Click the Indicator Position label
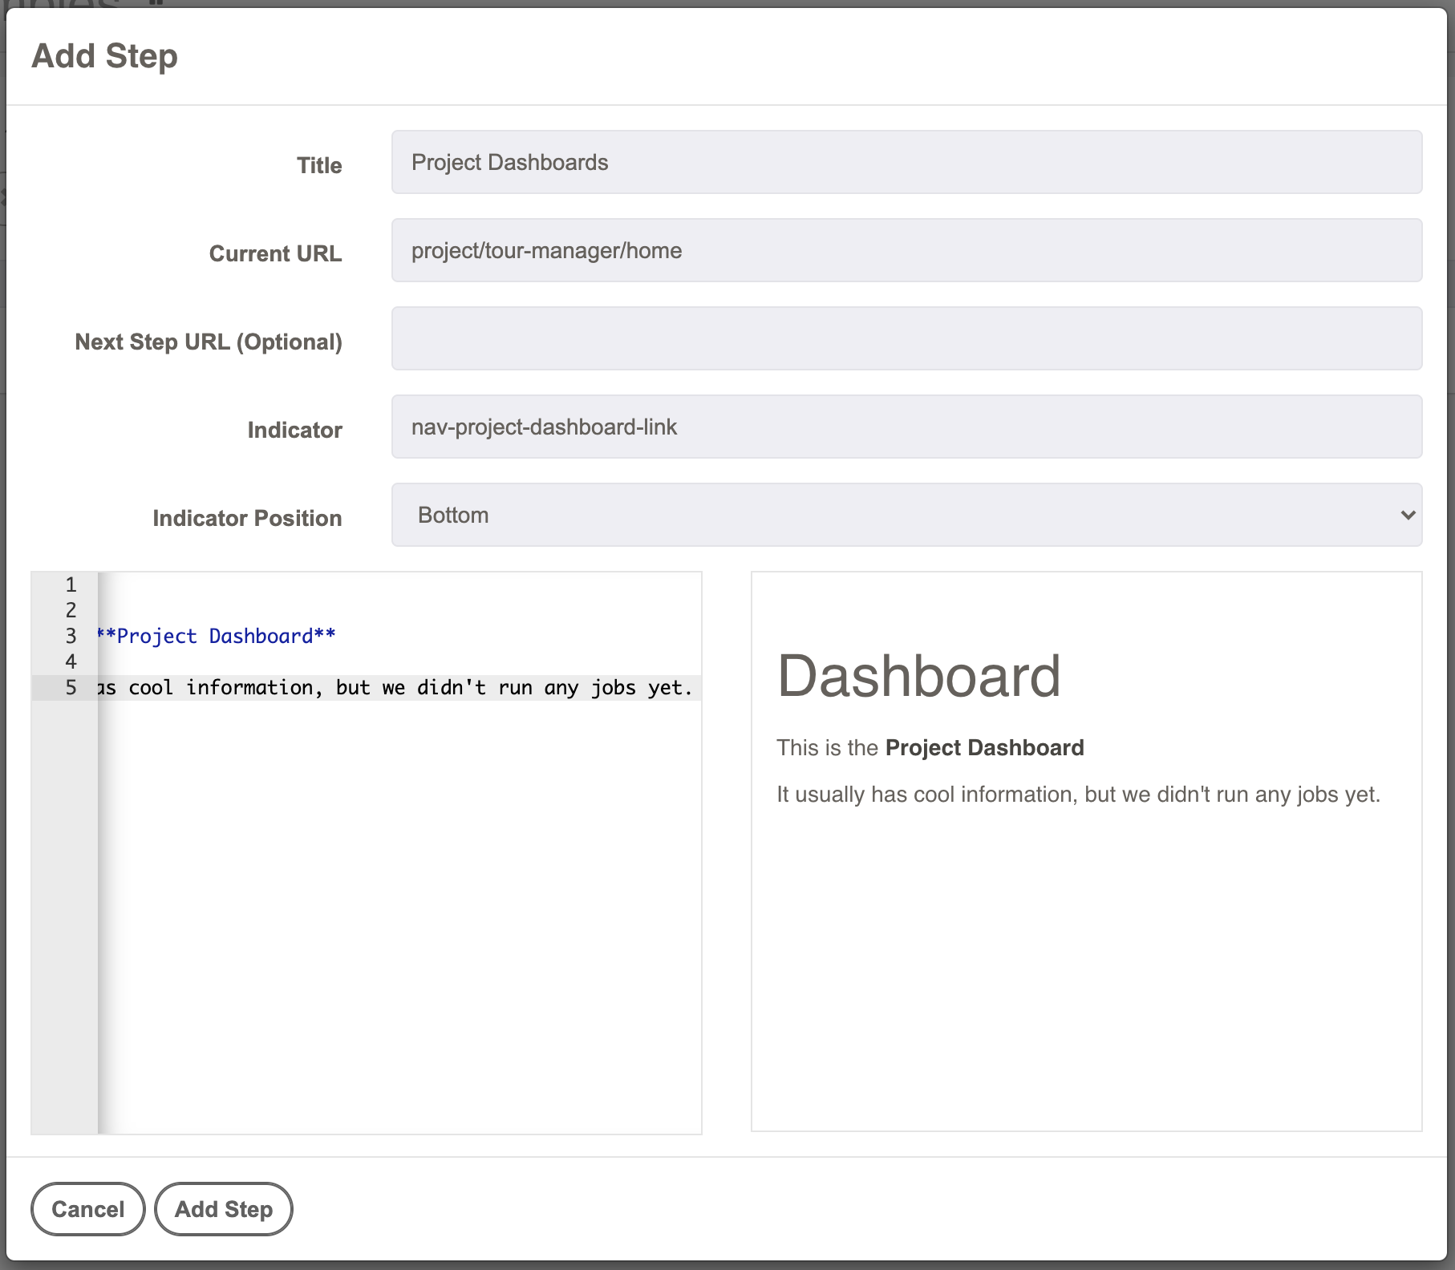Screen dimensions: 1455x1270 tap(247, 518)
